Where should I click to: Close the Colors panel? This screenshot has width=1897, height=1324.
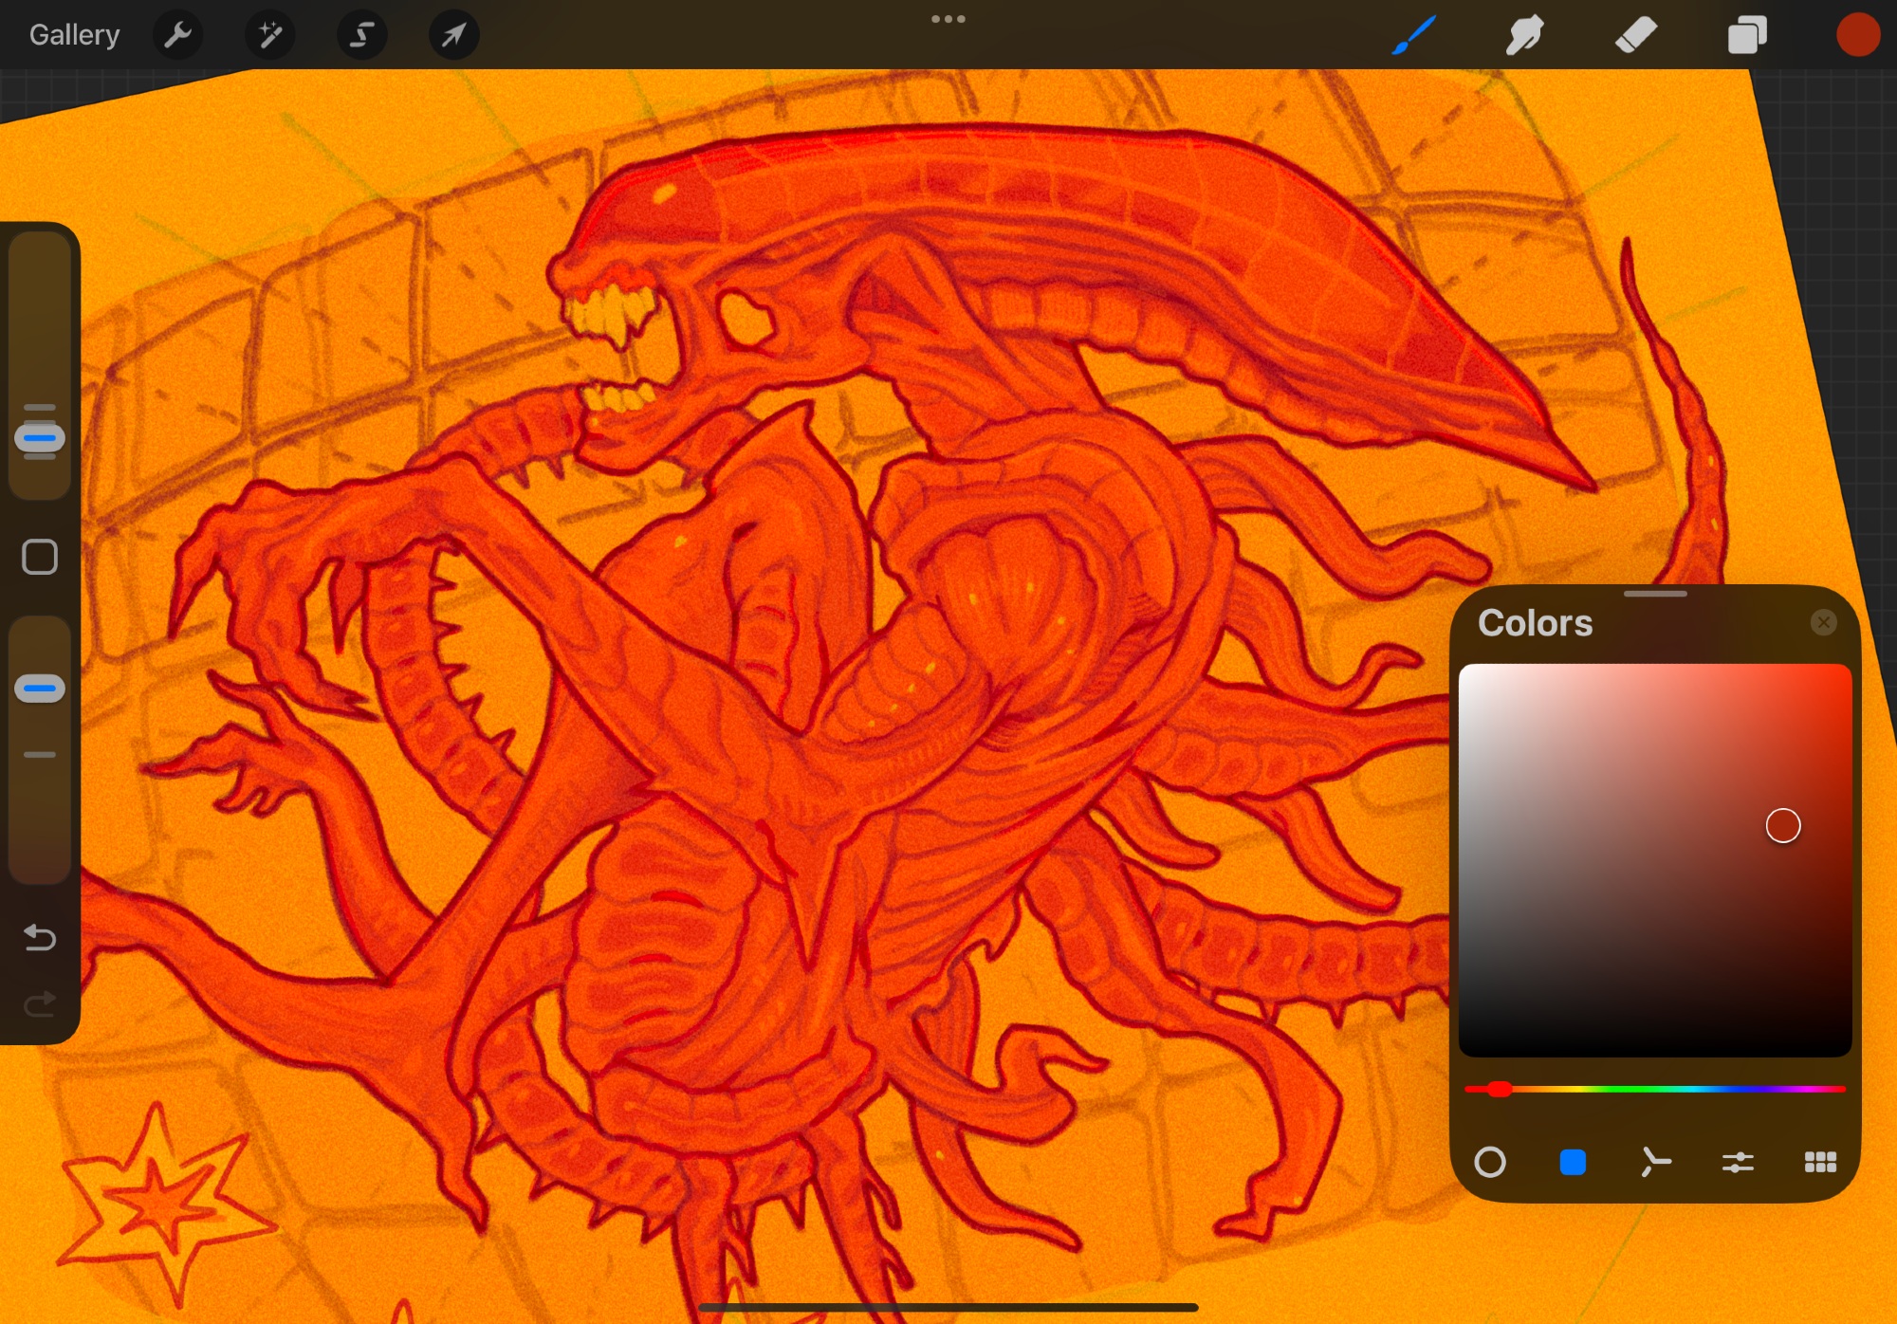1823,622
